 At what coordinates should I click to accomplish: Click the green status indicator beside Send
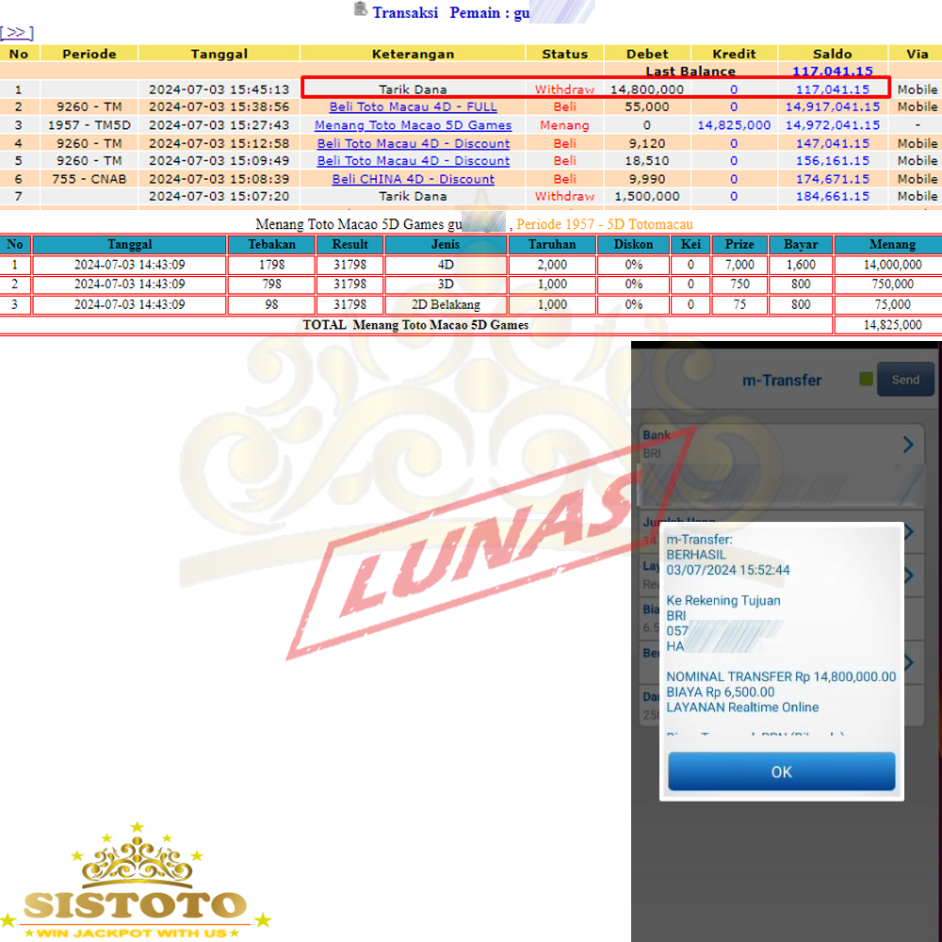coord(867,380)
